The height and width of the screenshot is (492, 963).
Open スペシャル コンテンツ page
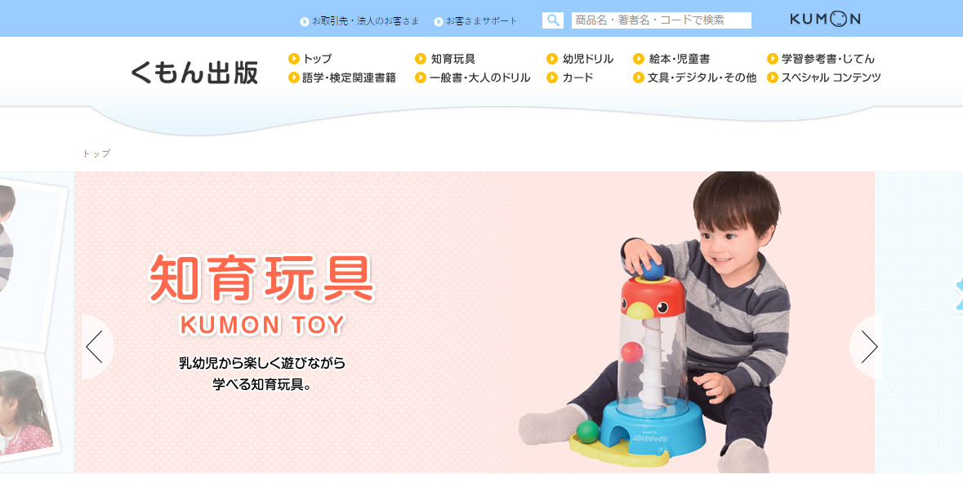(x=831, y=78)
